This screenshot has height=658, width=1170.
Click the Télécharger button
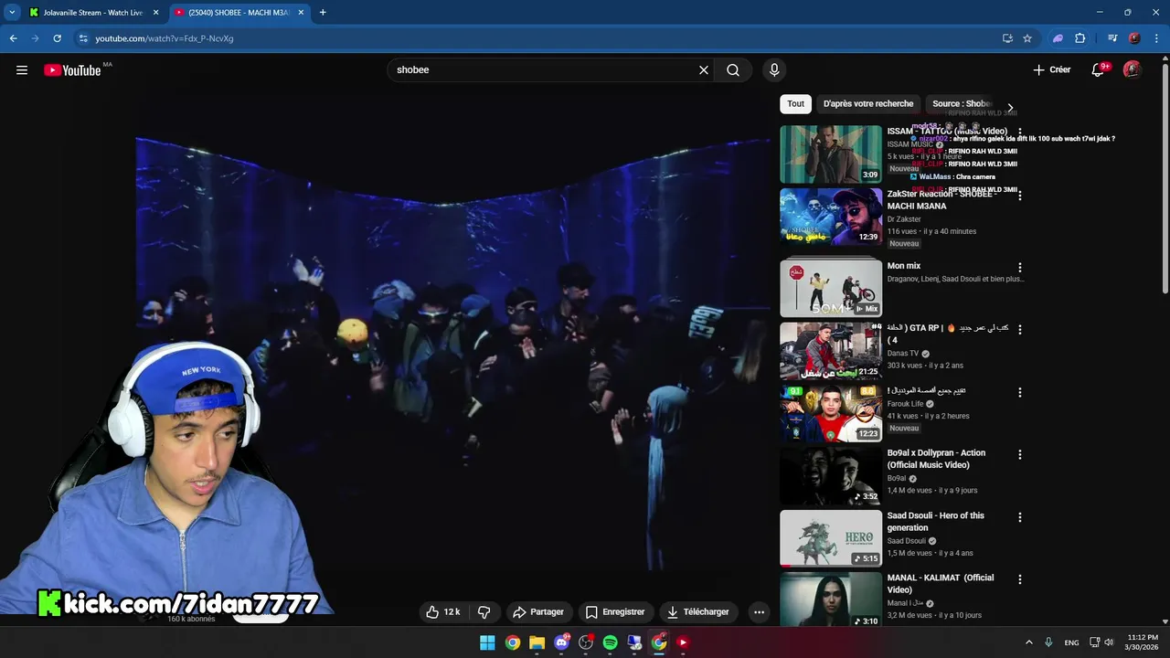[x=698, y=612]
